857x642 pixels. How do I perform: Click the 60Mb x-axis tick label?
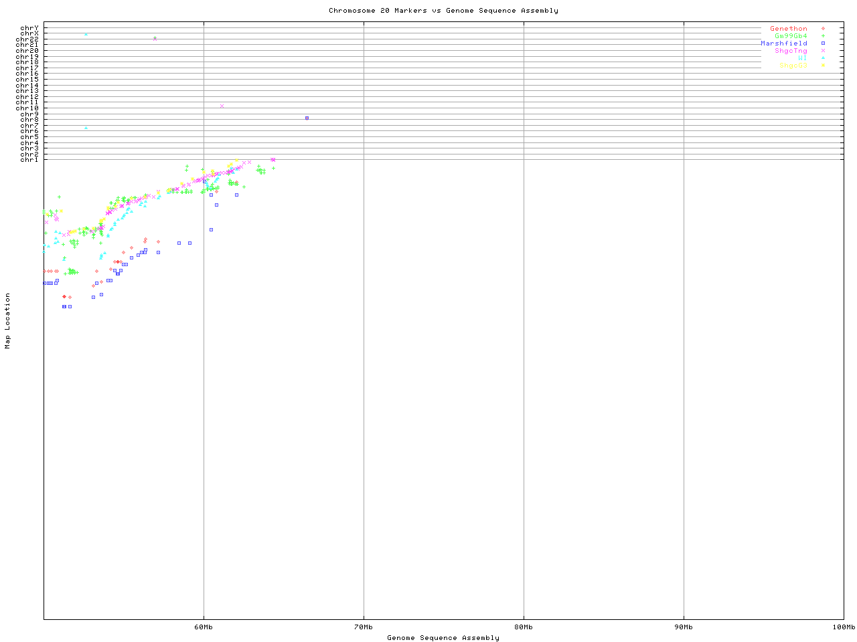204,627
